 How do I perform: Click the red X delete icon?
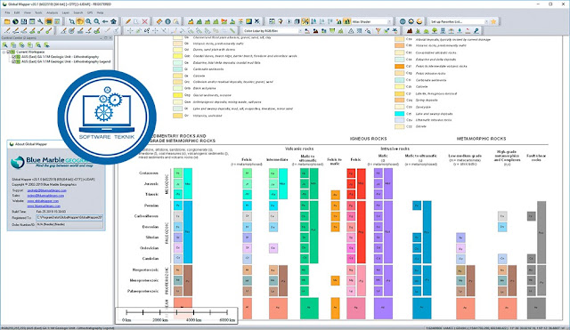(144, 21)
